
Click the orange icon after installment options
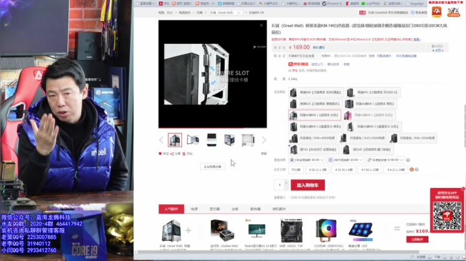coord(412,169)
